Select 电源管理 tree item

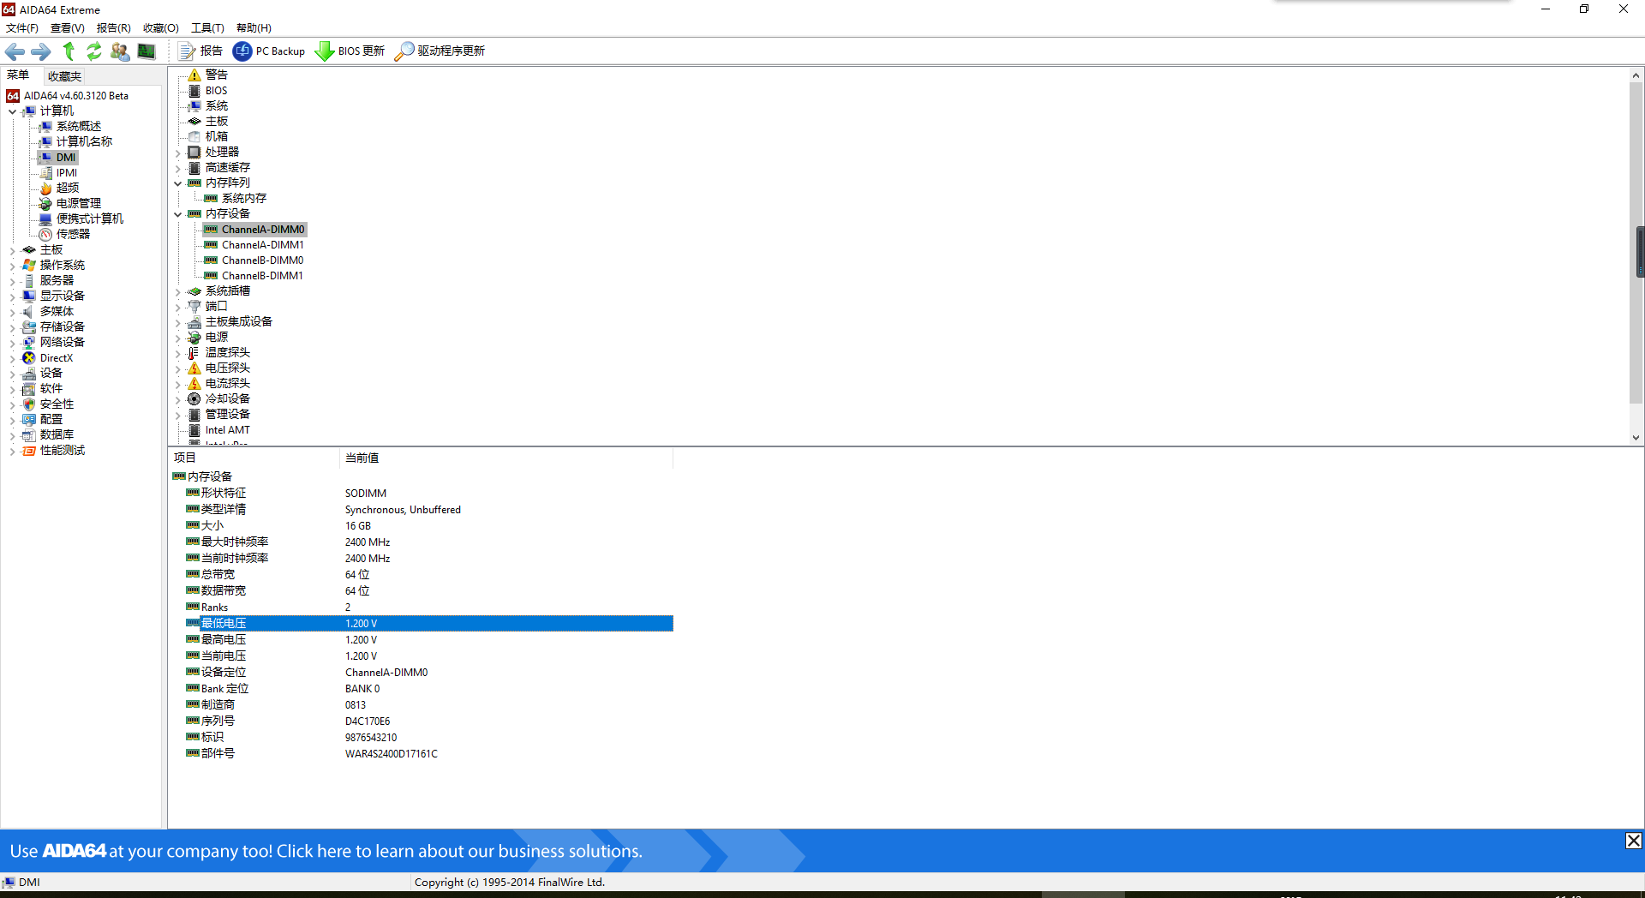[x=78, y=204]
